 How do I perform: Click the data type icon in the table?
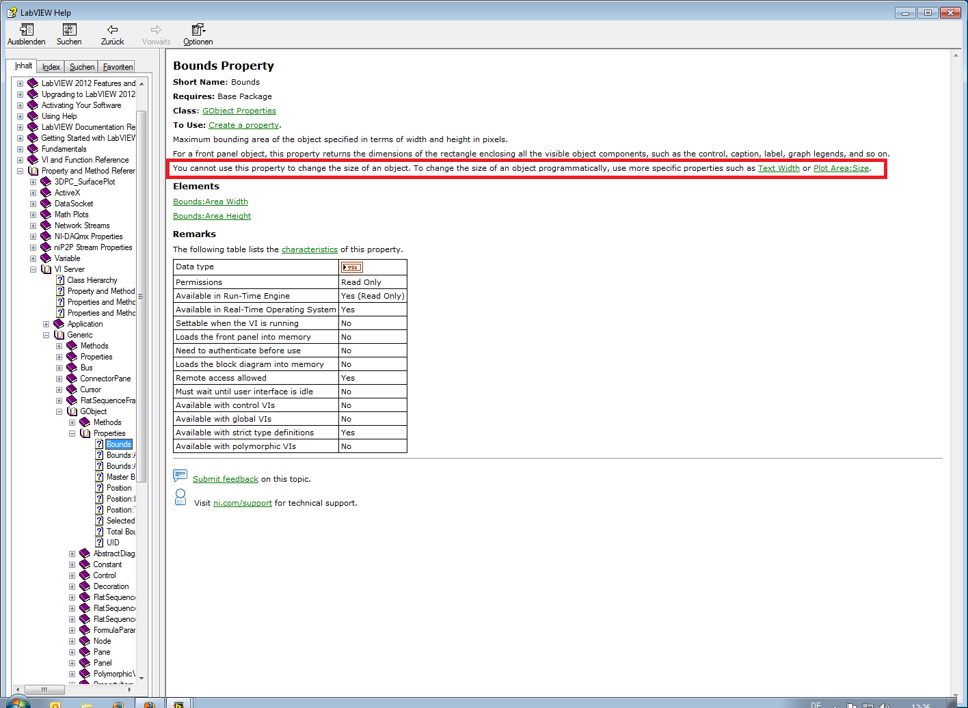pyautogui.click(x=352, y=267)
